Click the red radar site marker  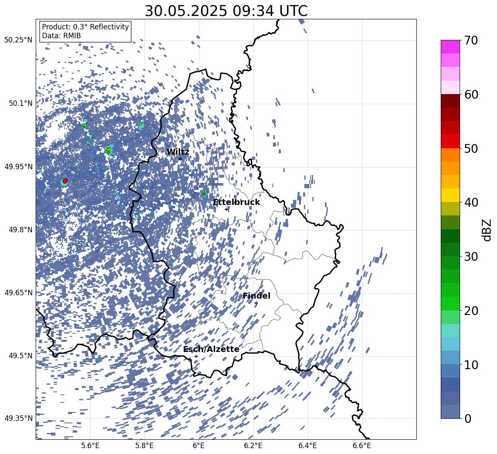65,181
